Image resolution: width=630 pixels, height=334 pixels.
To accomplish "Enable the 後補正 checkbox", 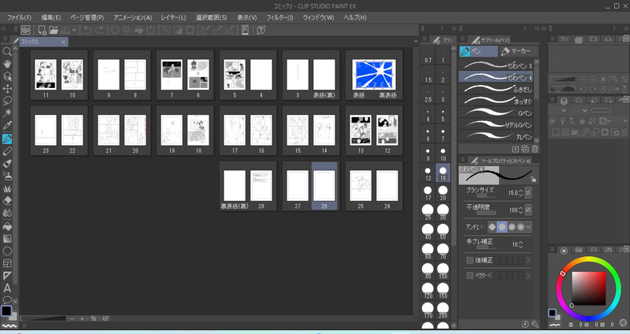I will point(469,260).
